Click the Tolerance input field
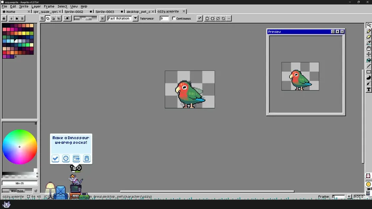This screenshot has width=372, height=209. [164, 19]
